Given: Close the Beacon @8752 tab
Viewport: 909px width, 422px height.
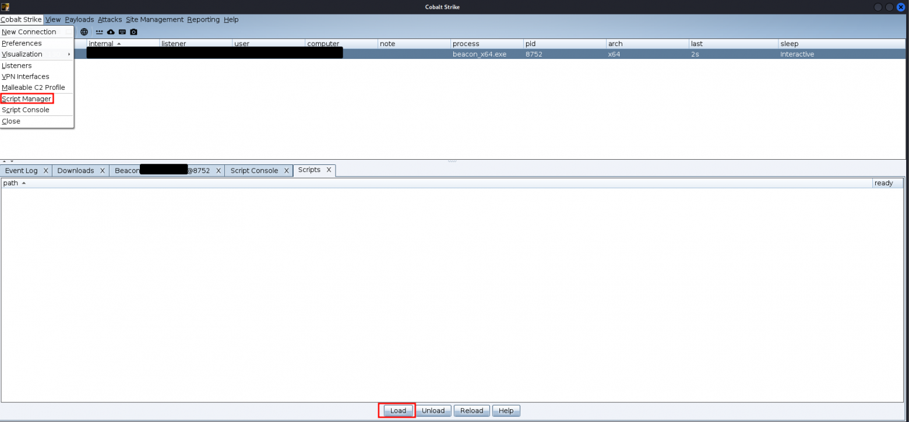Looking at the screenshot, I should click(x=219, y=171).
